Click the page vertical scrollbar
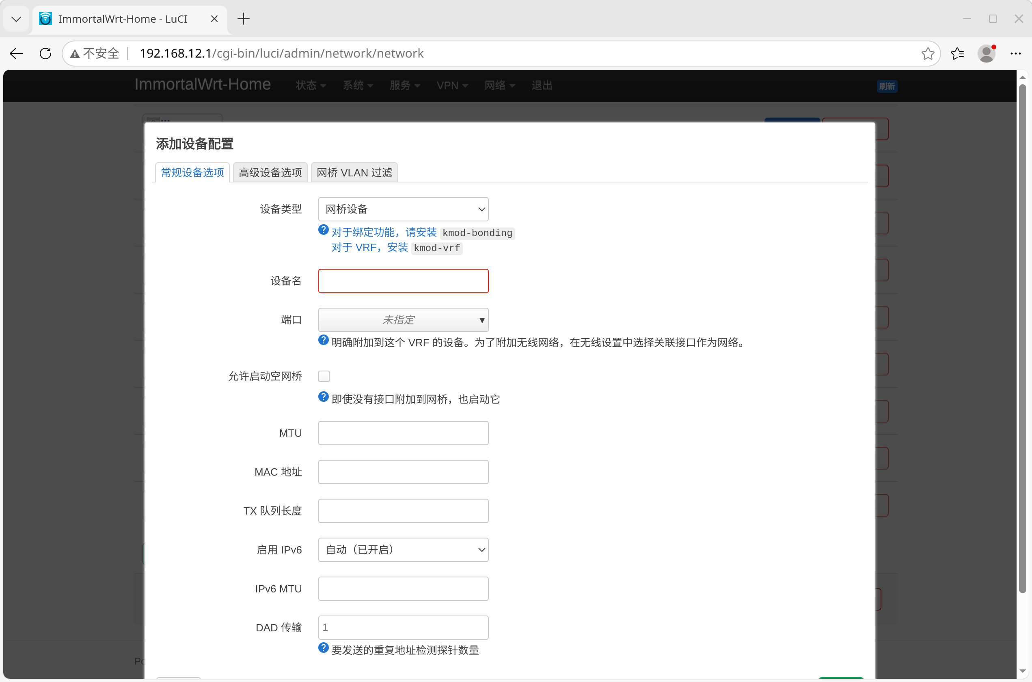This screenshot has height=682, width=1032. coord(1022,339)
